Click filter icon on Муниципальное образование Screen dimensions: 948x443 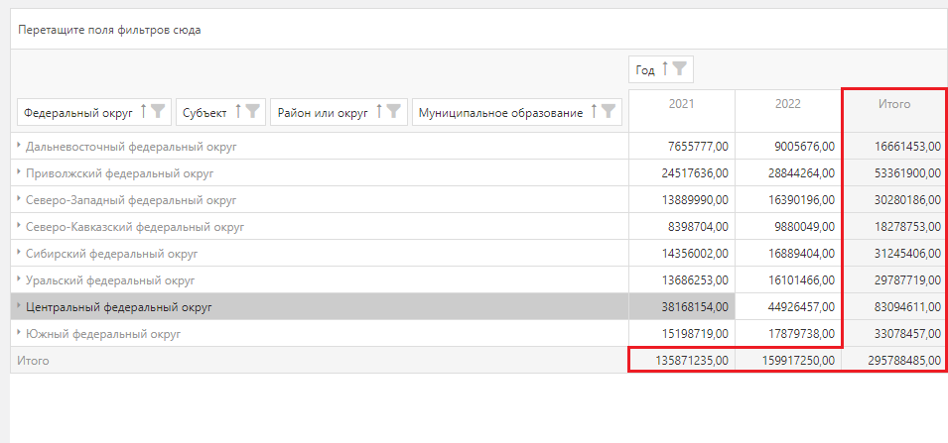pyautogui.click(x=609, y=113)
